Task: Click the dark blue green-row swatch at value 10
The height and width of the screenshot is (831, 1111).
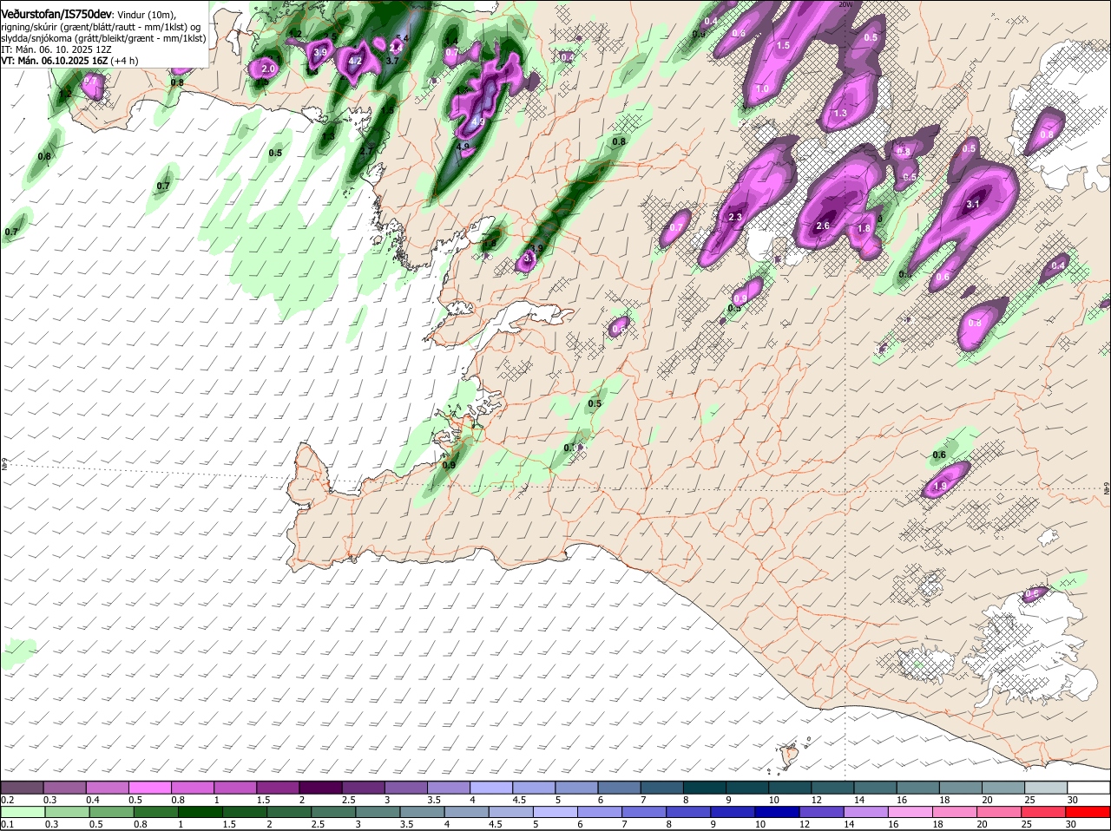Action: click(775, 811)
